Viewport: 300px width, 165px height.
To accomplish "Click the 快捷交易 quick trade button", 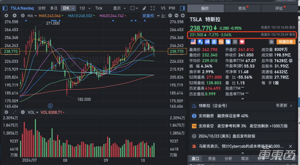I will (286, 42).
